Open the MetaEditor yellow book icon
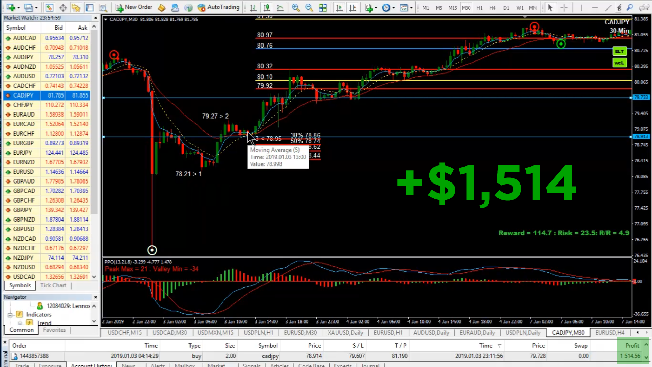This screenshot has height=367, width=652. 162,7
